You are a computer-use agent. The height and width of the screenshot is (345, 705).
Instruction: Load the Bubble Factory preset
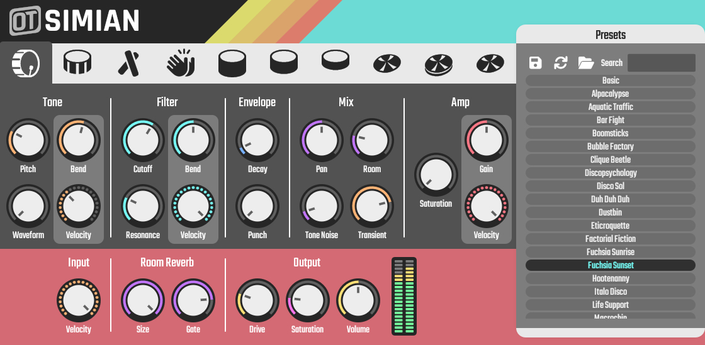(x=611, y=146)
